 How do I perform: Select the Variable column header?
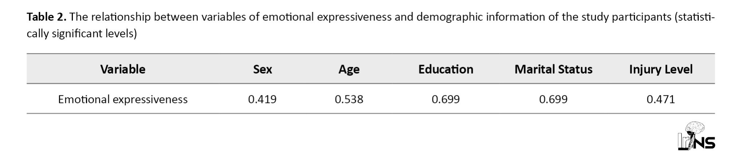pyautogui.click(x=123, y=69)
